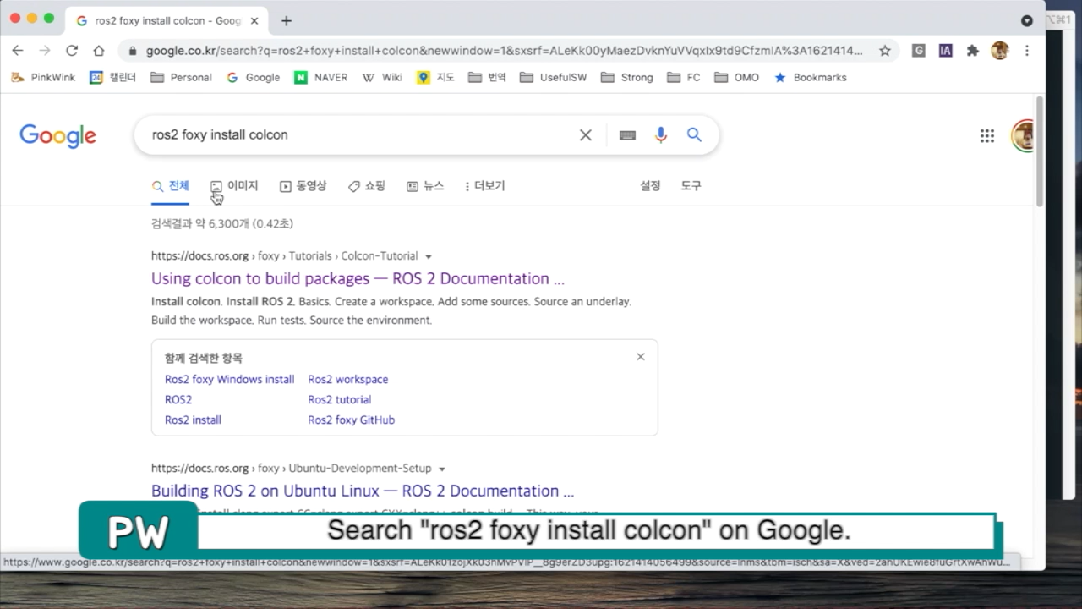
Task: Open the Google apps grid
Action: (986, 135)
